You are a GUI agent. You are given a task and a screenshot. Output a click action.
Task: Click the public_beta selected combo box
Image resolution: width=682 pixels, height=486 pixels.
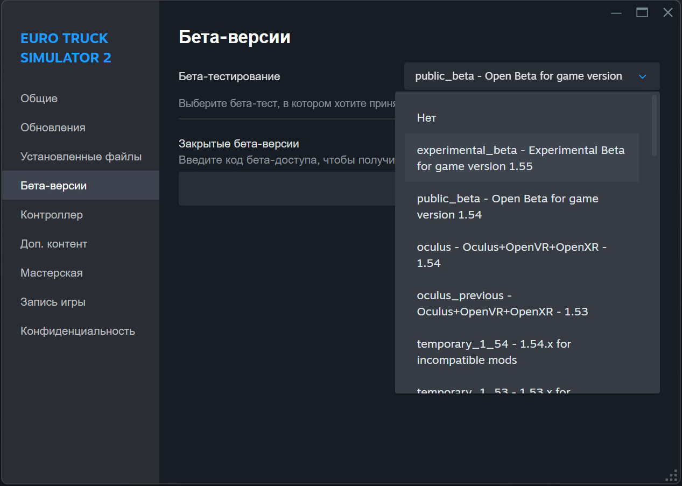click(x=532, y=76)
